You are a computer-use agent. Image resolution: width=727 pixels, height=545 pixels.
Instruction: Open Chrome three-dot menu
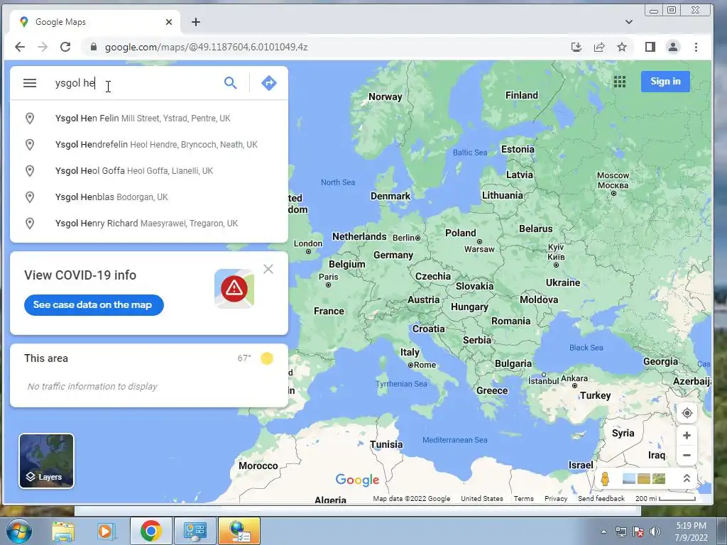(696, 47)
